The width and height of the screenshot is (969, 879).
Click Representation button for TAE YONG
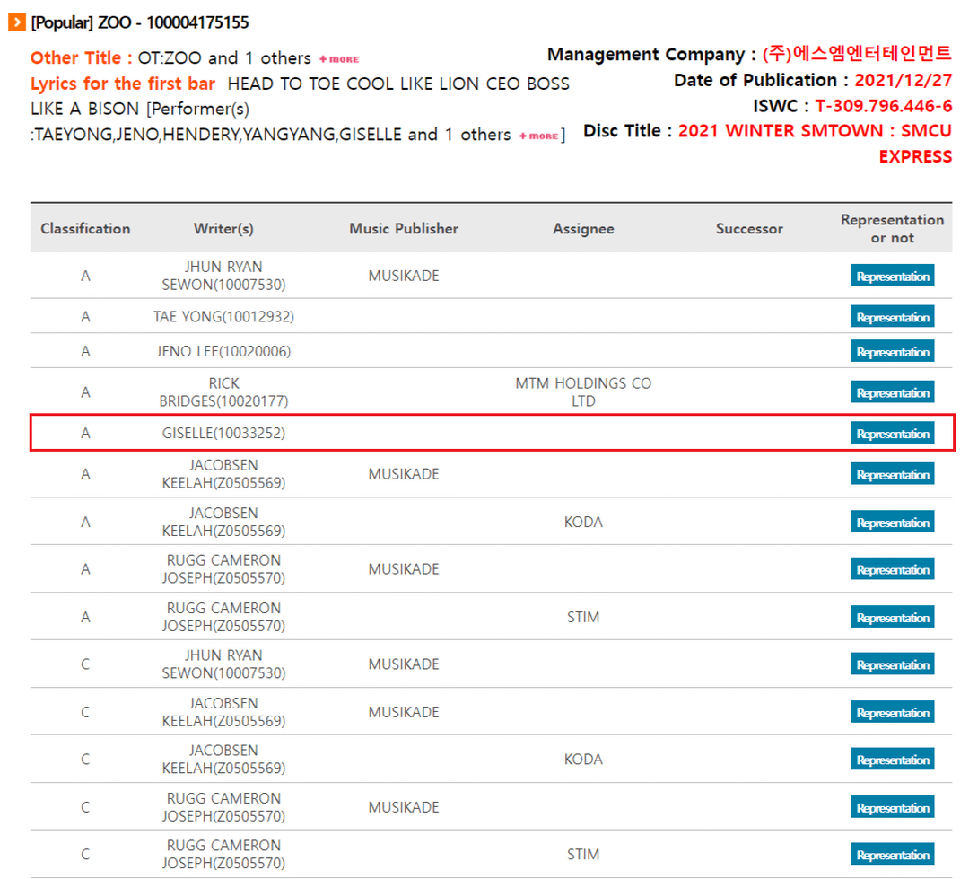[892, 317]
